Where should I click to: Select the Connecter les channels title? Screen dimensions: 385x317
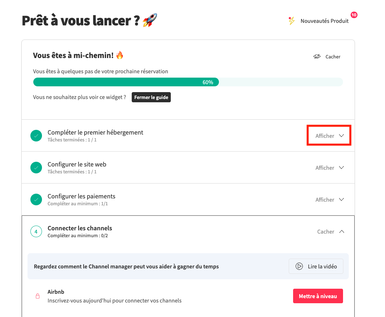[x=80, y=228]
